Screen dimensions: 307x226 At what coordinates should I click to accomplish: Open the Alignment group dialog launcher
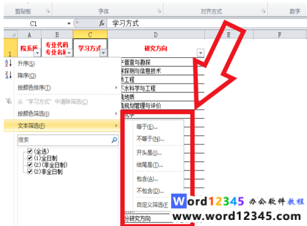click(263, 11)
